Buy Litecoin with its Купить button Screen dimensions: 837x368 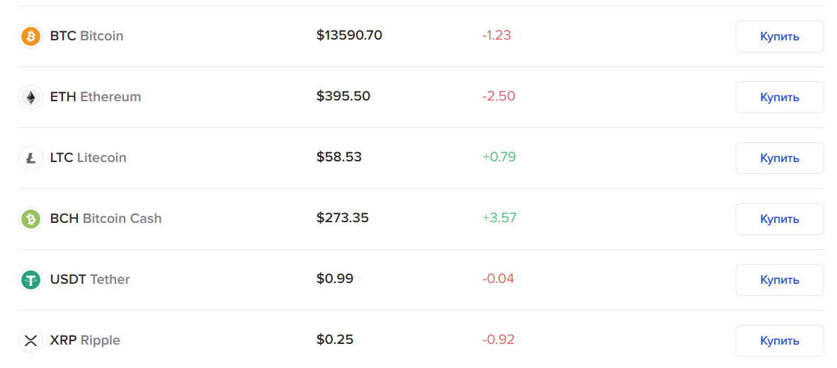[780, 158]
